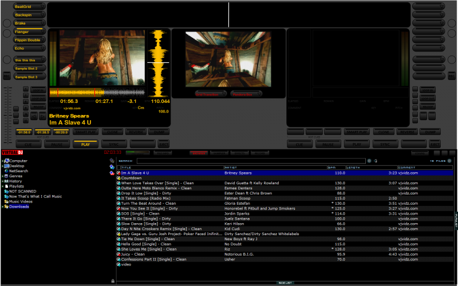The height and width of the screenshot is (286, 458).
Task: Click the highlighted PLAY button, left deck
Action: tap(85, 144)
